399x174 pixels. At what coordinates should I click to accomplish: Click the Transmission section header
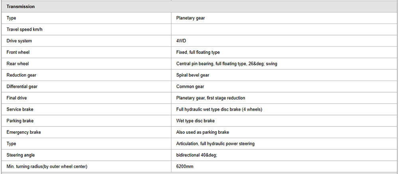tap(21, 7)
